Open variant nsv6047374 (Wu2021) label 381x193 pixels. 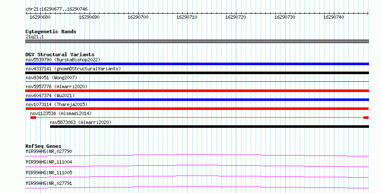[x=50, y=95]
